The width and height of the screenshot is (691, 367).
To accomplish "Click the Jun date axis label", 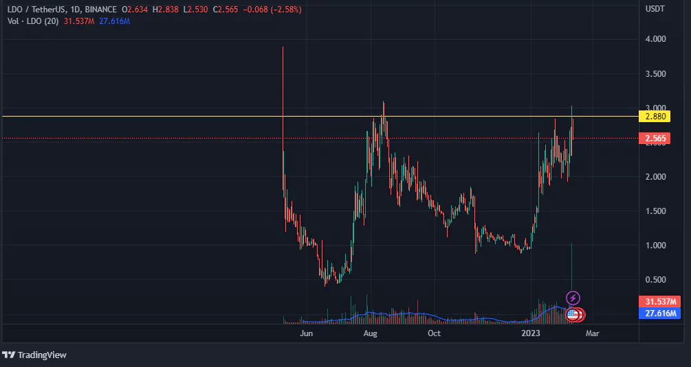I will [x=306, y=333].
